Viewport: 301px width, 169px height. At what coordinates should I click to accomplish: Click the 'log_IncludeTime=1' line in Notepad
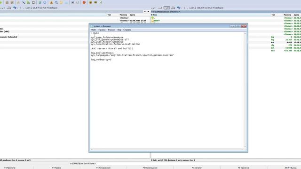102,53
